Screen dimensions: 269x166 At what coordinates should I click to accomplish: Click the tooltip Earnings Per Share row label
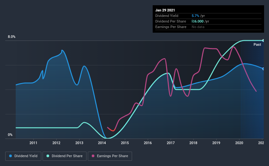click(171, 27)
